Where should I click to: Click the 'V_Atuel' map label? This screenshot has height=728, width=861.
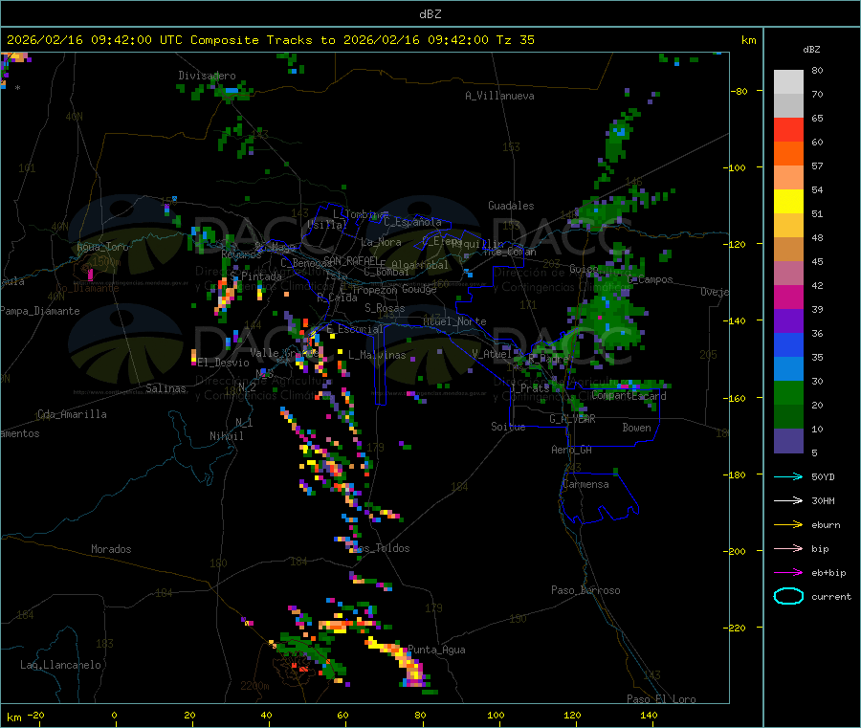click(492, 354)
